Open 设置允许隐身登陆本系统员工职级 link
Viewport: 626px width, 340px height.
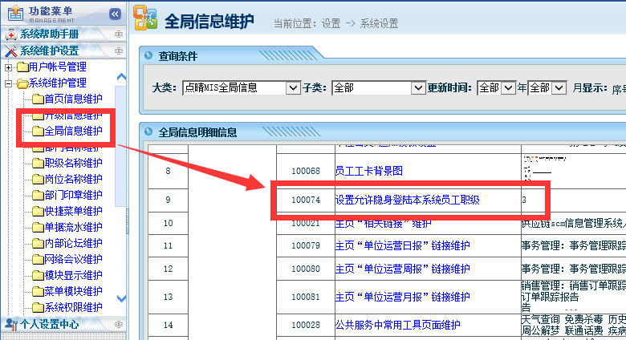[407, 200]
